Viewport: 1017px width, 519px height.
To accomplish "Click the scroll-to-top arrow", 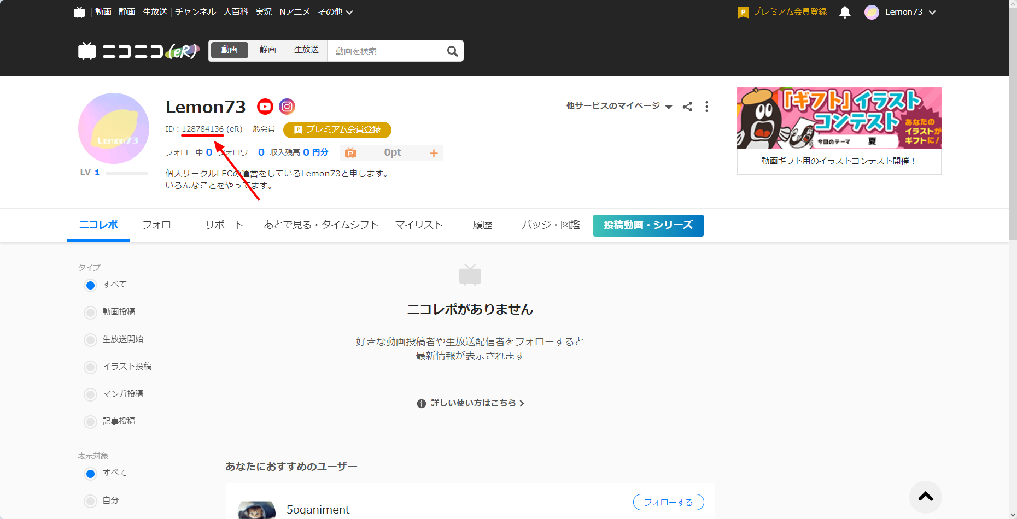I will pos(925,497).
